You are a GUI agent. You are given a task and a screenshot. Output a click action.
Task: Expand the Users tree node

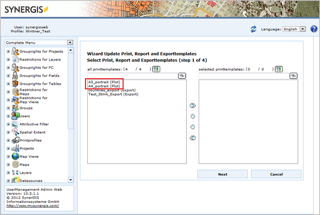click(8, 116)
